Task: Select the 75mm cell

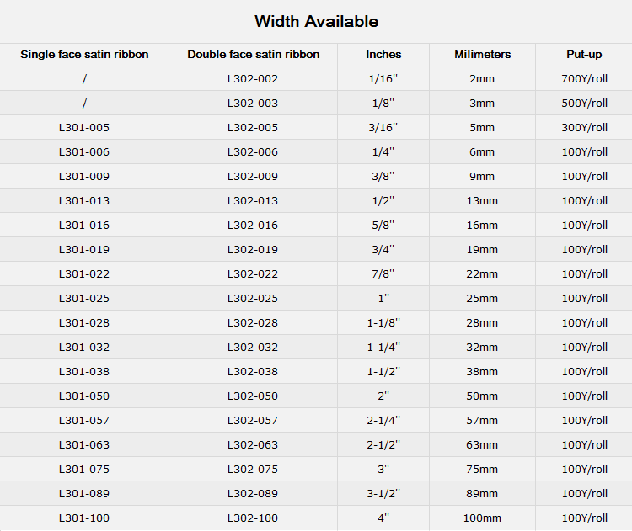Action: click(482, 469)
